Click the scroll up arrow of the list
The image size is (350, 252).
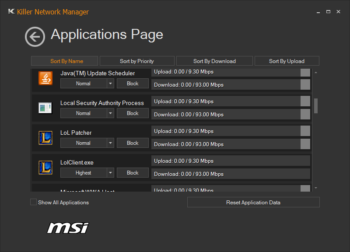[316, 73]
